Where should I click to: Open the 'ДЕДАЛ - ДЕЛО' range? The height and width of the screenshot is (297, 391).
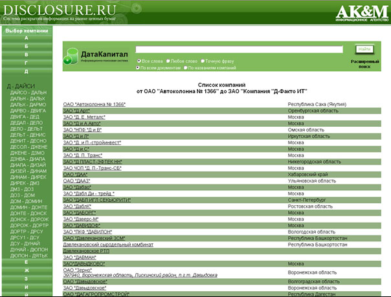click(x=27, y=122)
